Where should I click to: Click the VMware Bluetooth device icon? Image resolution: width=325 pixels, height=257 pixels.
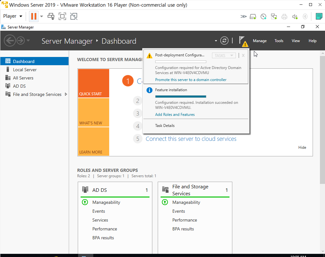point(305,16)
